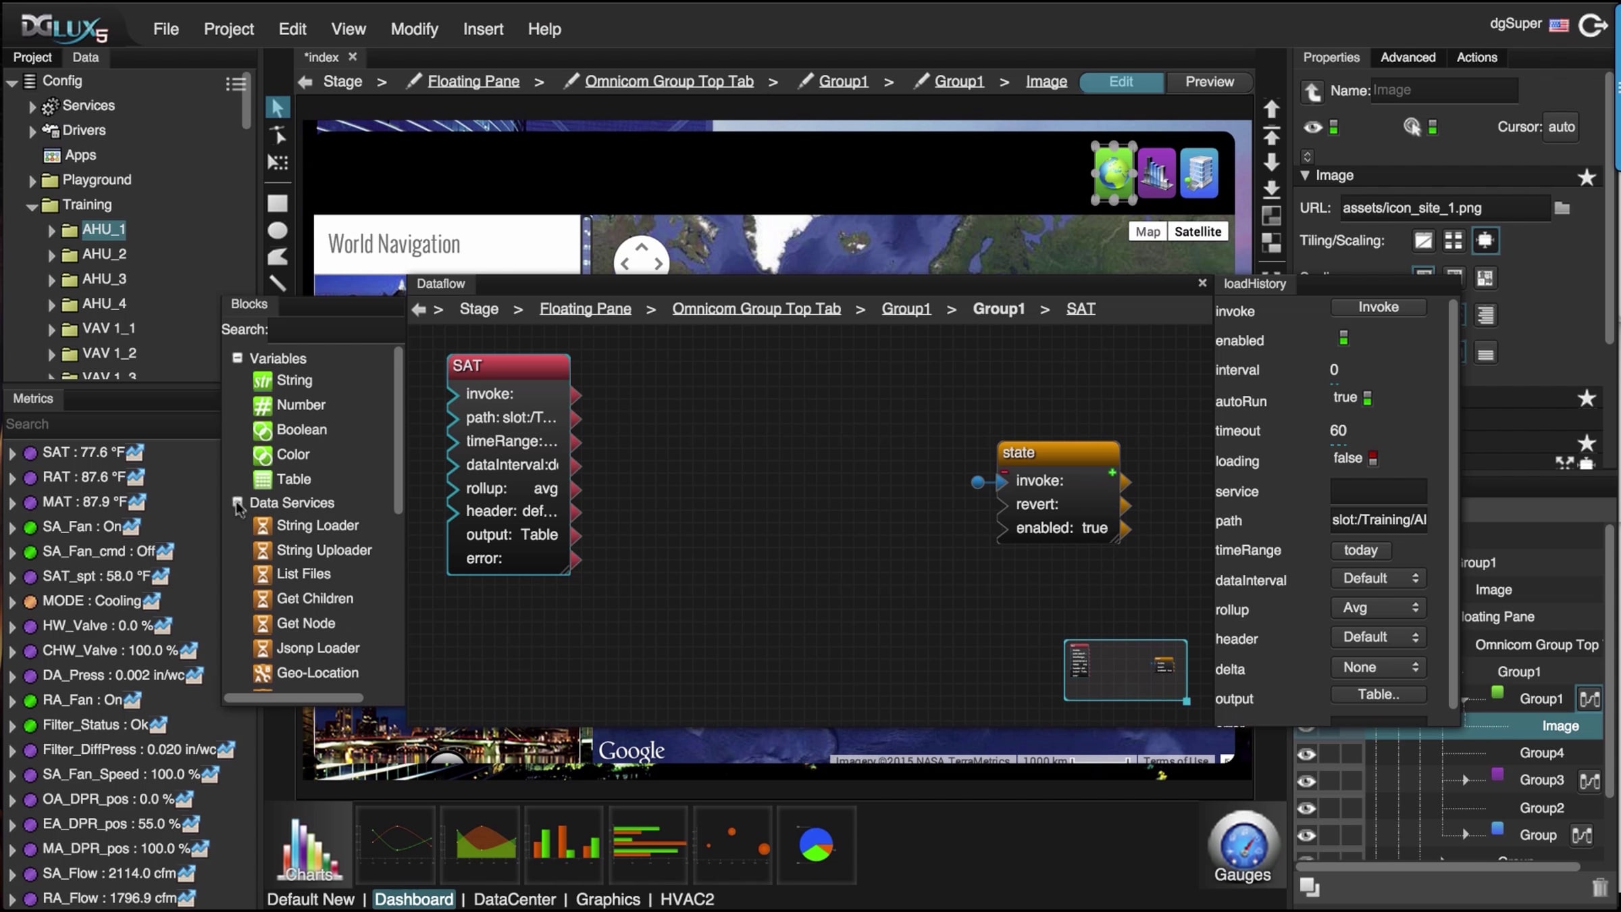1621x912 pixels.
Task: Open the rollup Avg dropdown
Action: (x=1379, y=607)
